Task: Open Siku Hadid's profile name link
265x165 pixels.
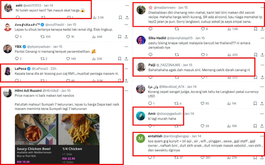Action: click(157, 38)
